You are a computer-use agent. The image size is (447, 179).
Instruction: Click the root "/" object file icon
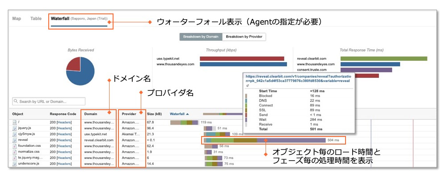[14, 122]
